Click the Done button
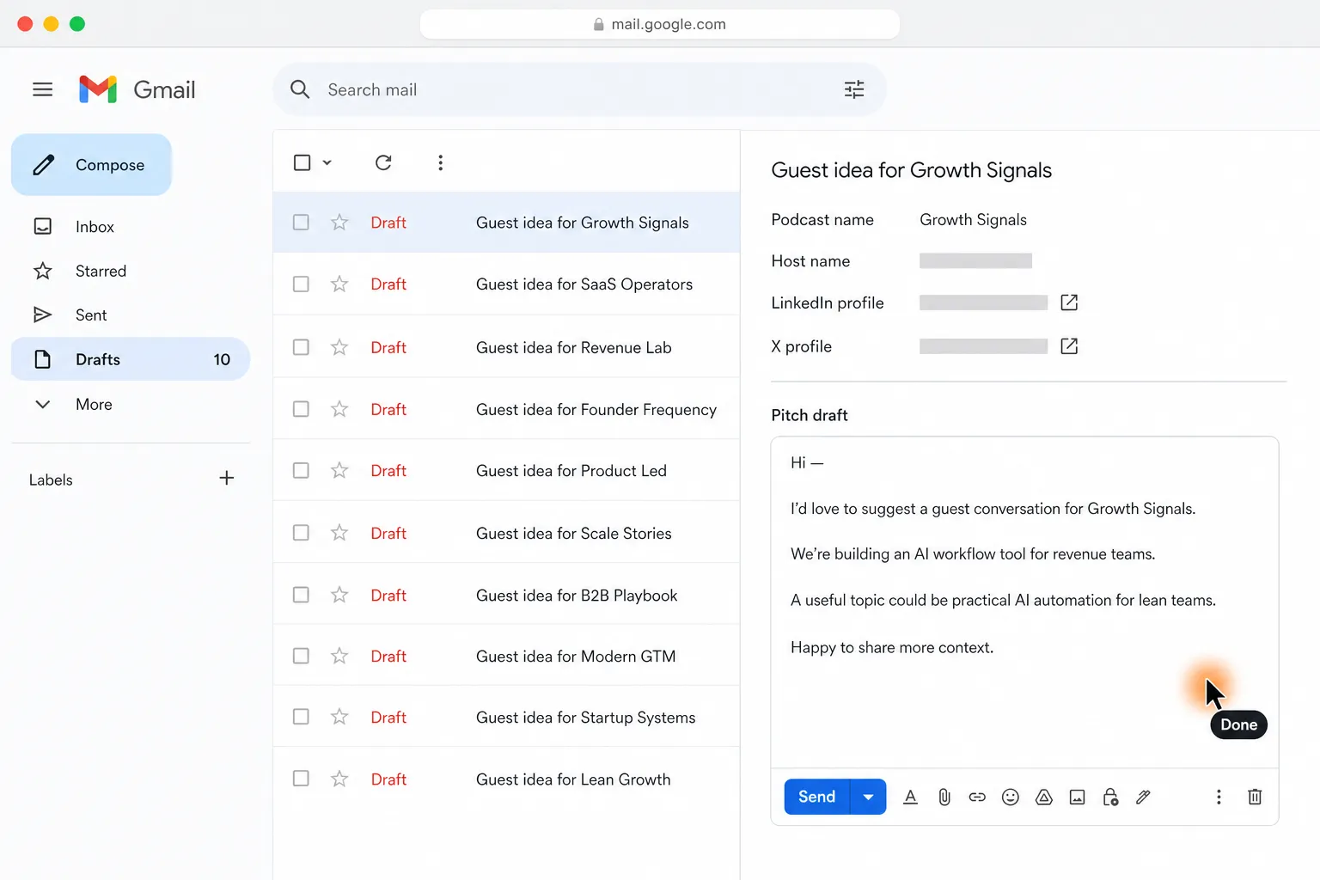The width and height of the screenshot is (1320, 880). [1238, 724]
